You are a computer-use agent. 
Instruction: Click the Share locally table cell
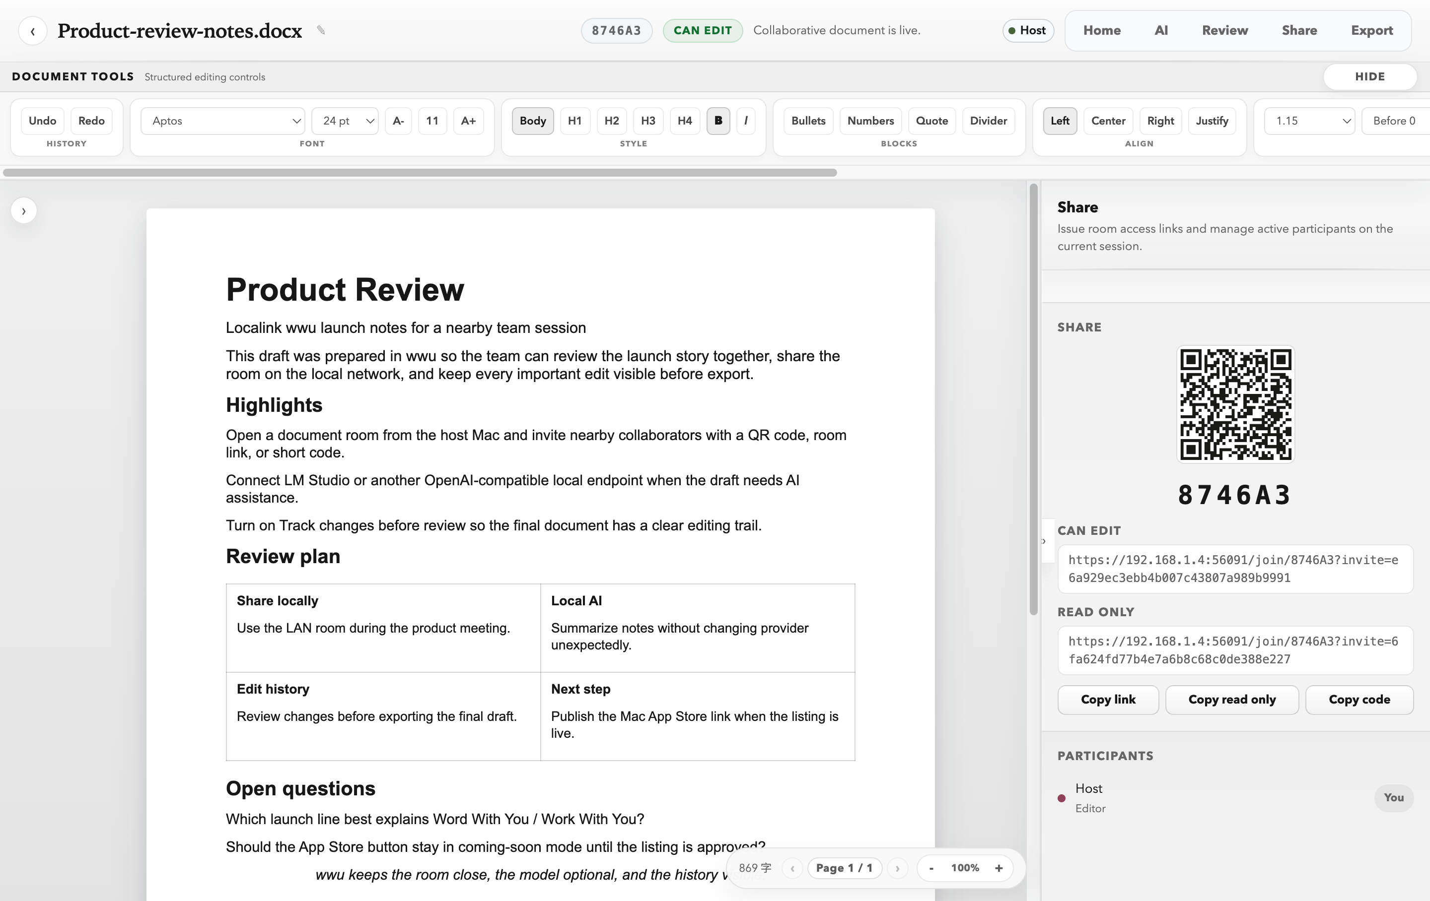tap(383, 628)
